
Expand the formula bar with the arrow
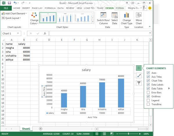point(150,33)
